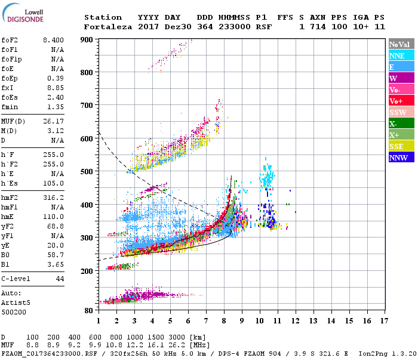Click the h`F value 255.0
Screen dimensions: 418x358
(53, 155)
